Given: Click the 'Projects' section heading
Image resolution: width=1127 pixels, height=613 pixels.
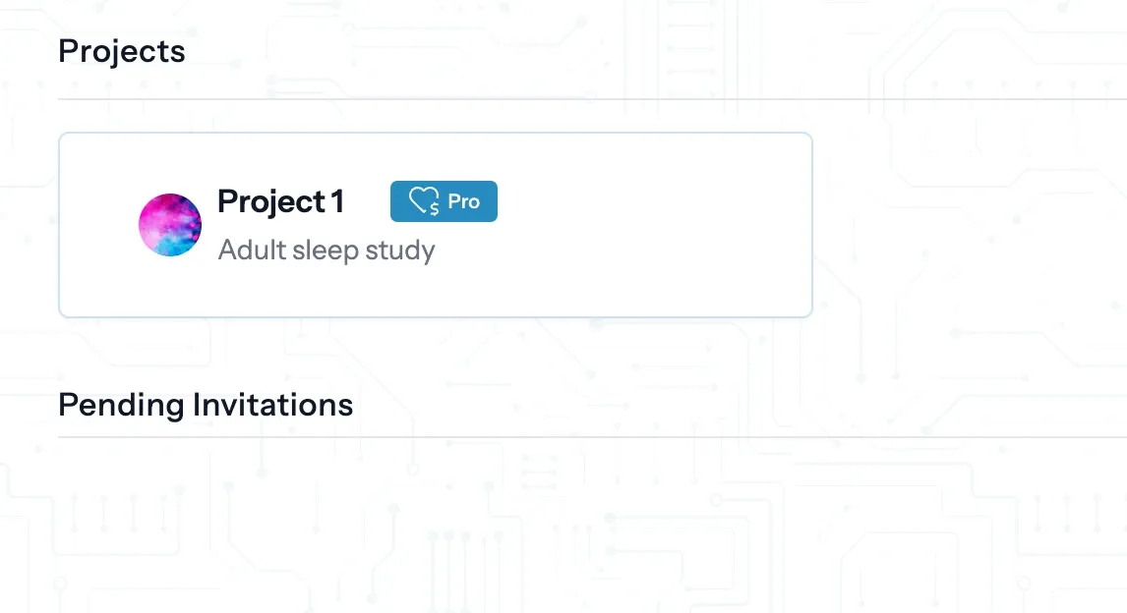Looking at the screenshot, I should coord(122,51).
